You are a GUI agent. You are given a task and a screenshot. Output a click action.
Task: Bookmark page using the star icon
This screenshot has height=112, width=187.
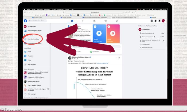pos(64,12)
